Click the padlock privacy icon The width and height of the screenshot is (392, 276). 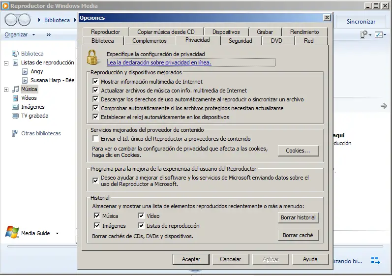(x=92, y=57)
